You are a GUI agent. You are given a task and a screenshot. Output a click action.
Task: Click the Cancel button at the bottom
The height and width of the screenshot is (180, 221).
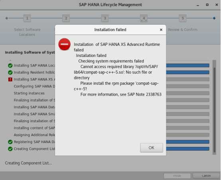pos(206,176)
